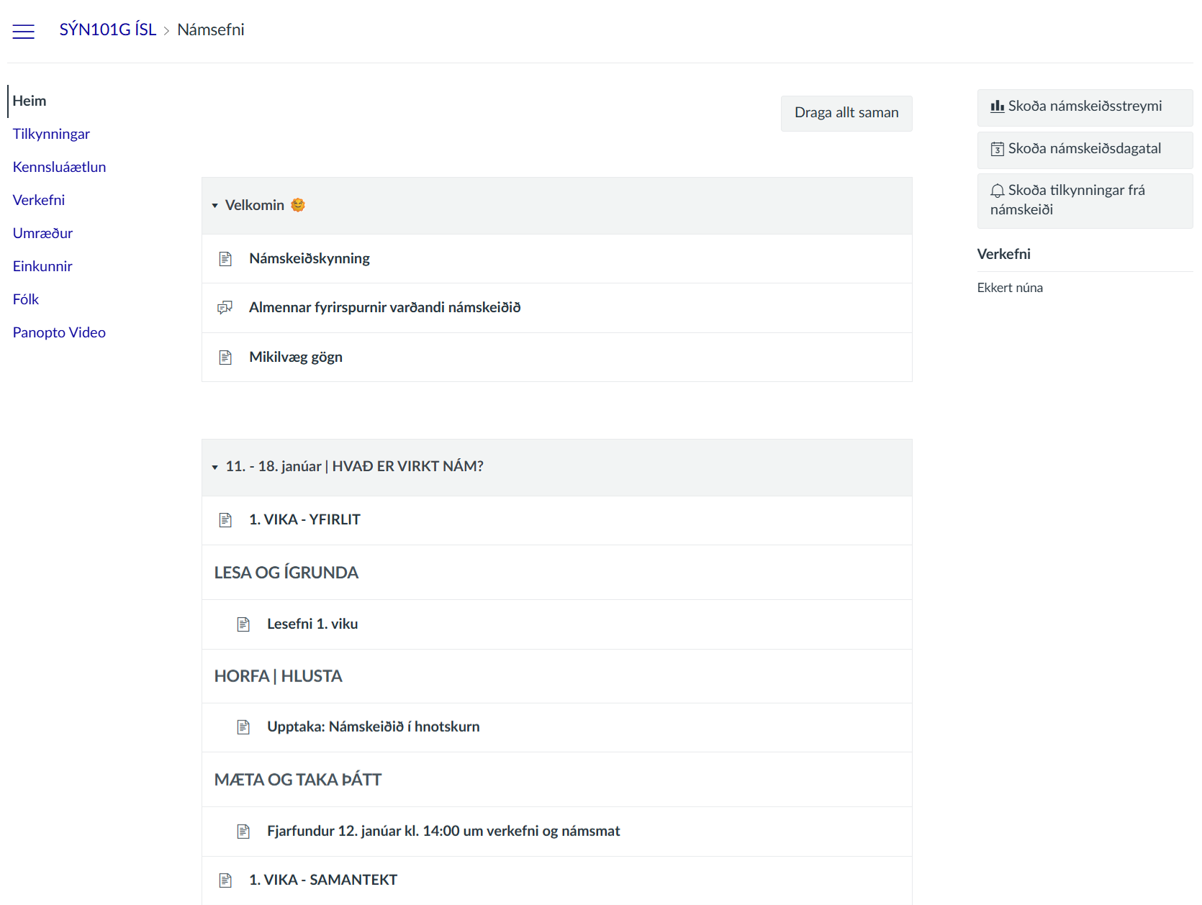Click the discussion icon beside Almennar fyrirspurnir
Viewport: 1202px width, 905px height.
point(225,308)
